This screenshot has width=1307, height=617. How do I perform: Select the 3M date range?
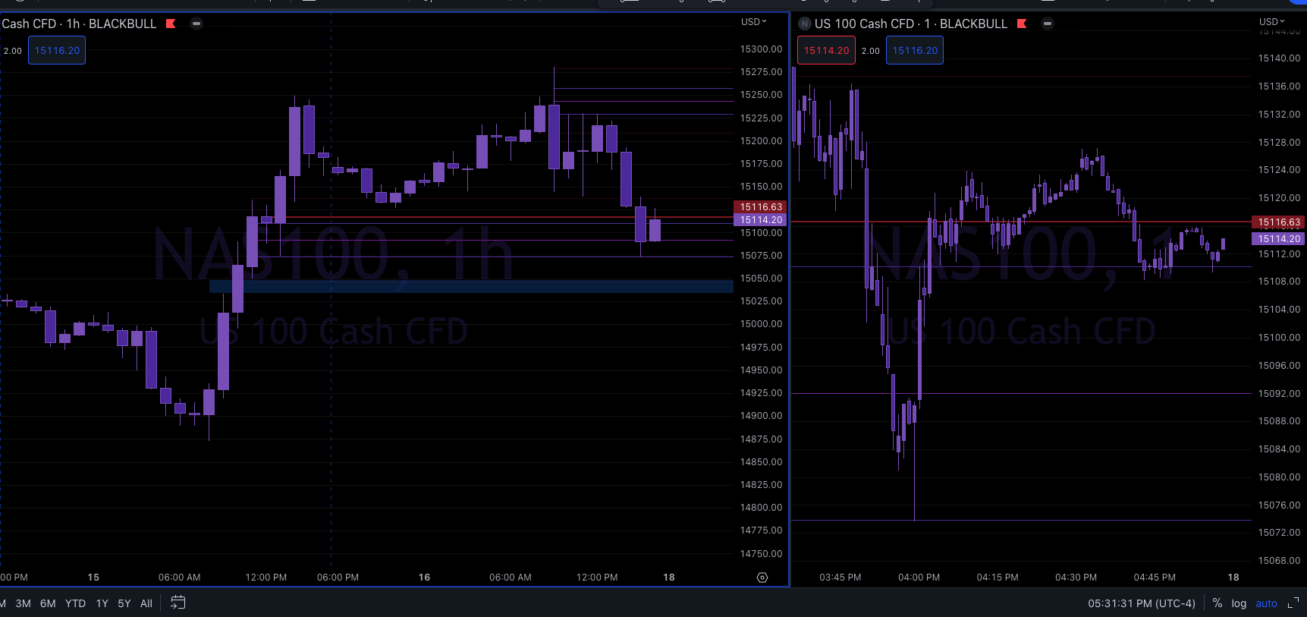point(24,603)
